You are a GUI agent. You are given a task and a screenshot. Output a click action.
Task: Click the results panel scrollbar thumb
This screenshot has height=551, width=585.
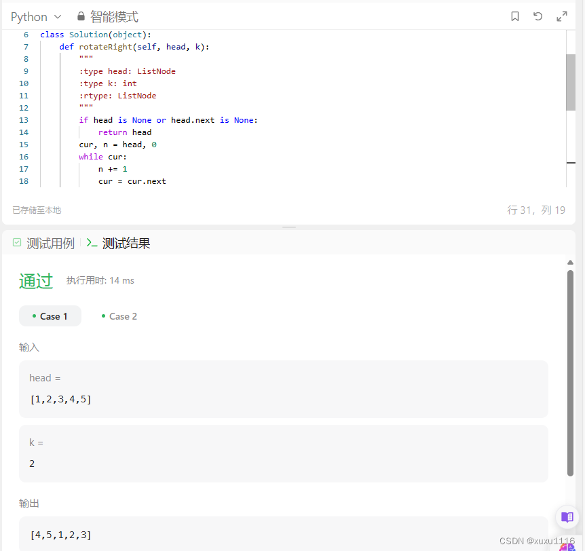coord(570,373)
